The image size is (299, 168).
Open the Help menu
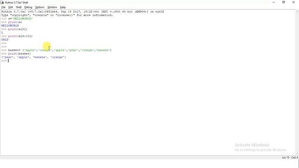click(63, 7)
